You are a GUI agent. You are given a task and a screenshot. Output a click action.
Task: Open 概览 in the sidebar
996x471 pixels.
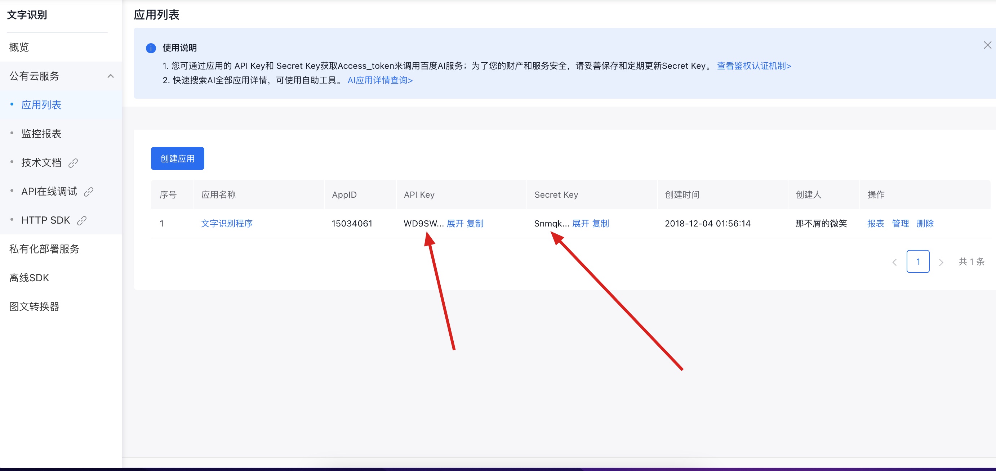point(19,47)
